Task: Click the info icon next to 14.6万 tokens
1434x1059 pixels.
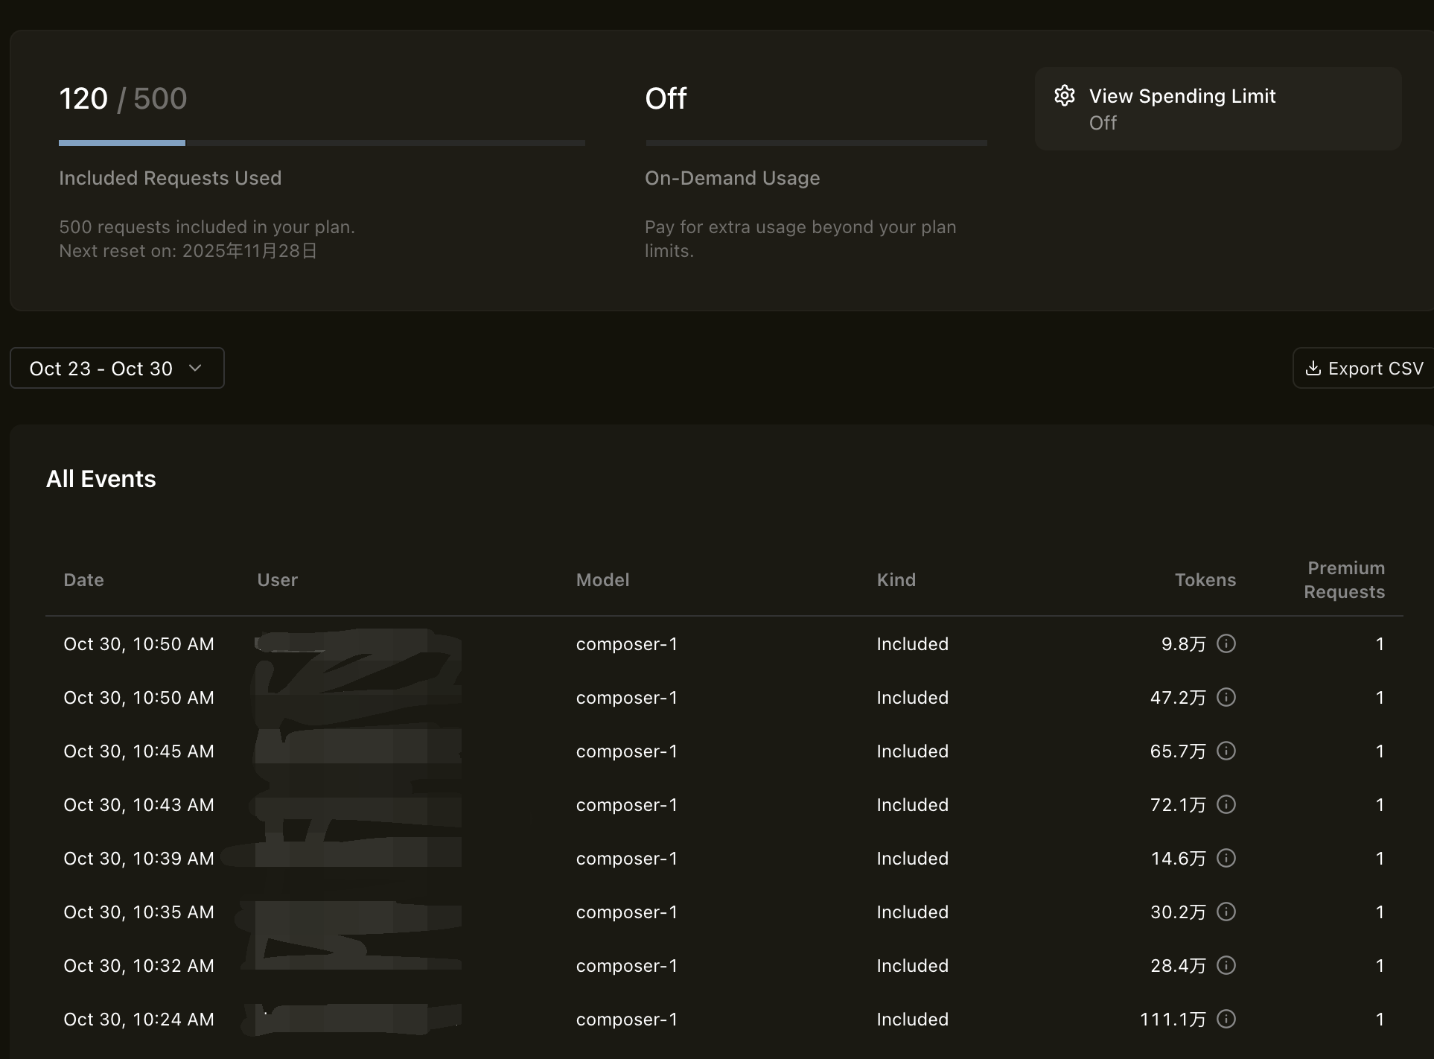Action: (1226, 858)
